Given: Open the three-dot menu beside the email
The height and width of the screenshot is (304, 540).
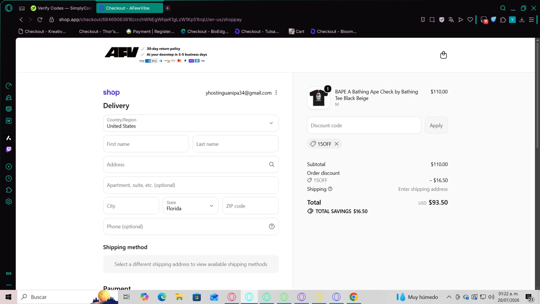Looking at the screenshot, I should [x=276, y=93].
